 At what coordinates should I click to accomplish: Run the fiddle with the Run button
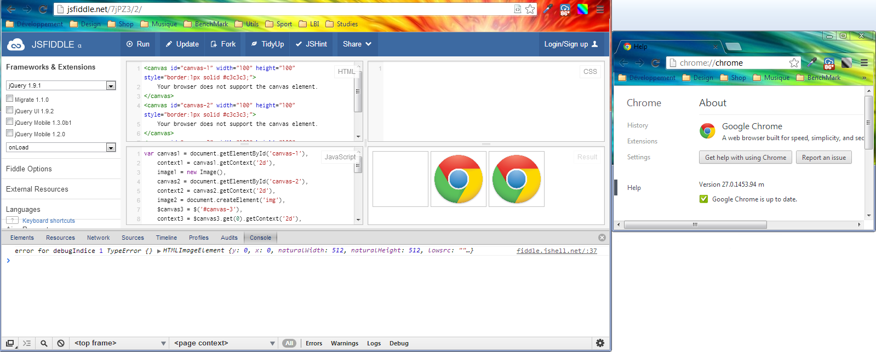(x=138, y=44)
